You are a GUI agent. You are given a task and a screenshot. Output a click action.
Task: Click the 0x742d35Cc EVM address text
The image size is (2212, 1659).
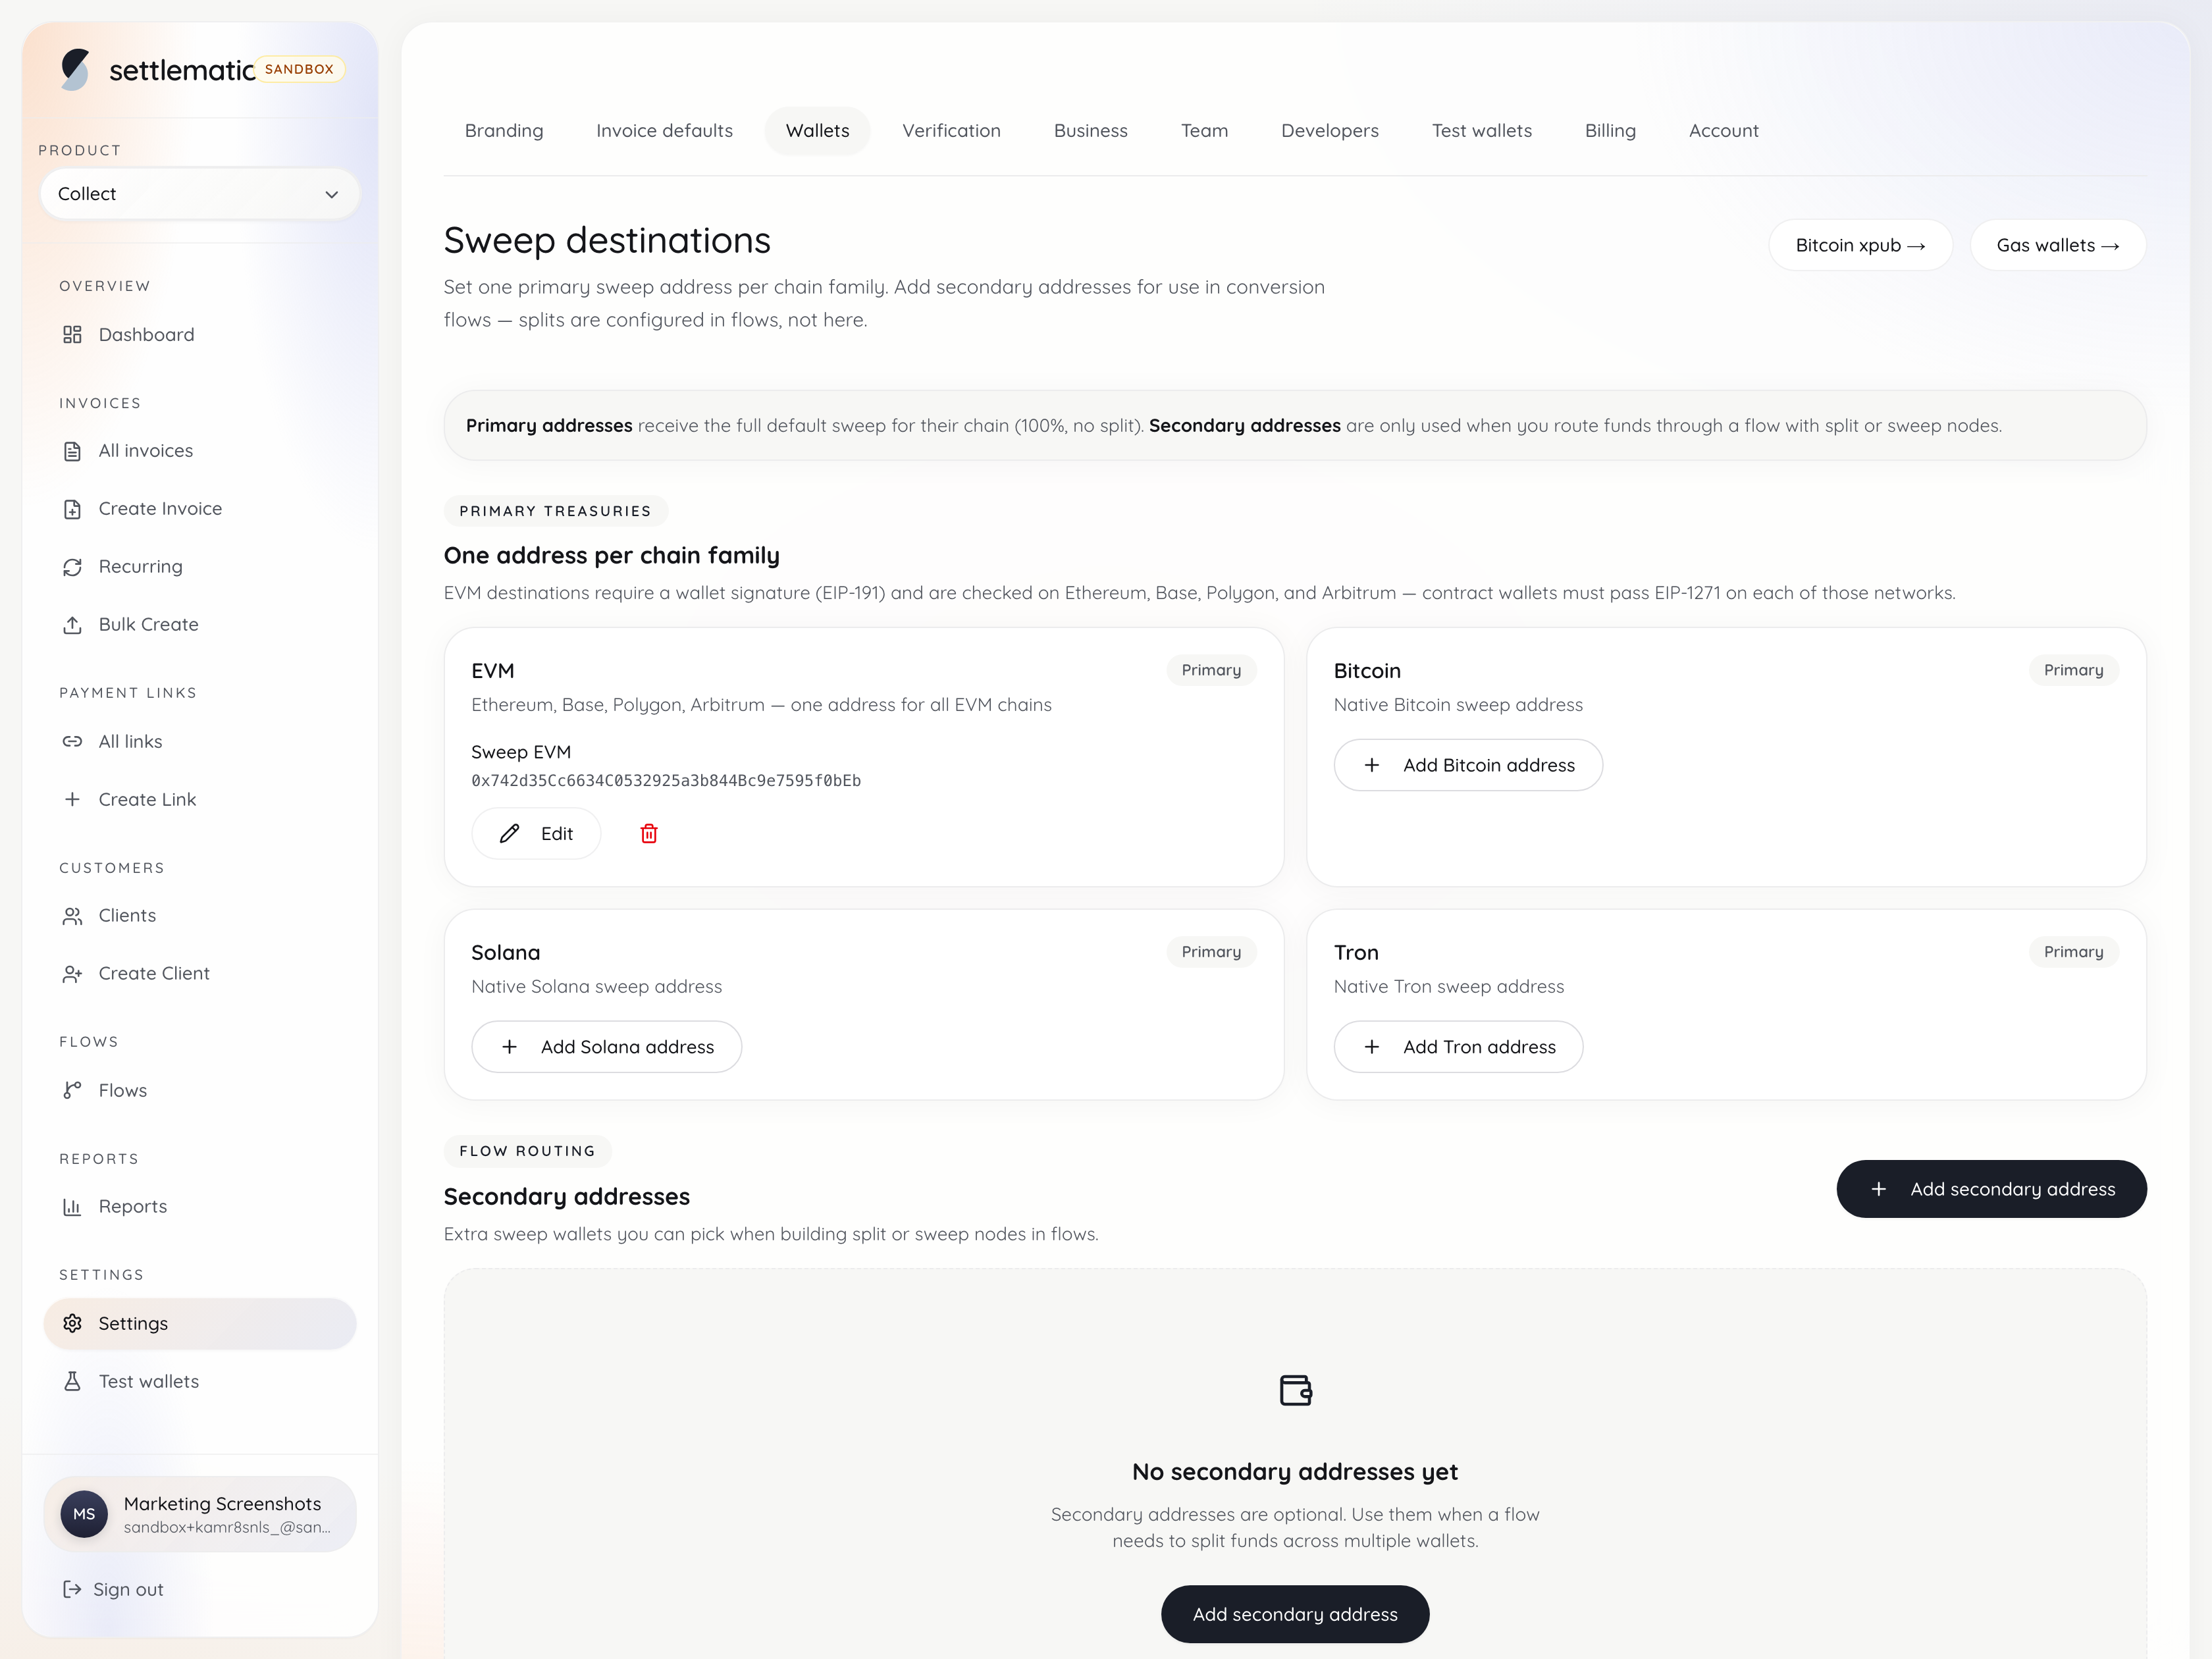pos(666,781)
